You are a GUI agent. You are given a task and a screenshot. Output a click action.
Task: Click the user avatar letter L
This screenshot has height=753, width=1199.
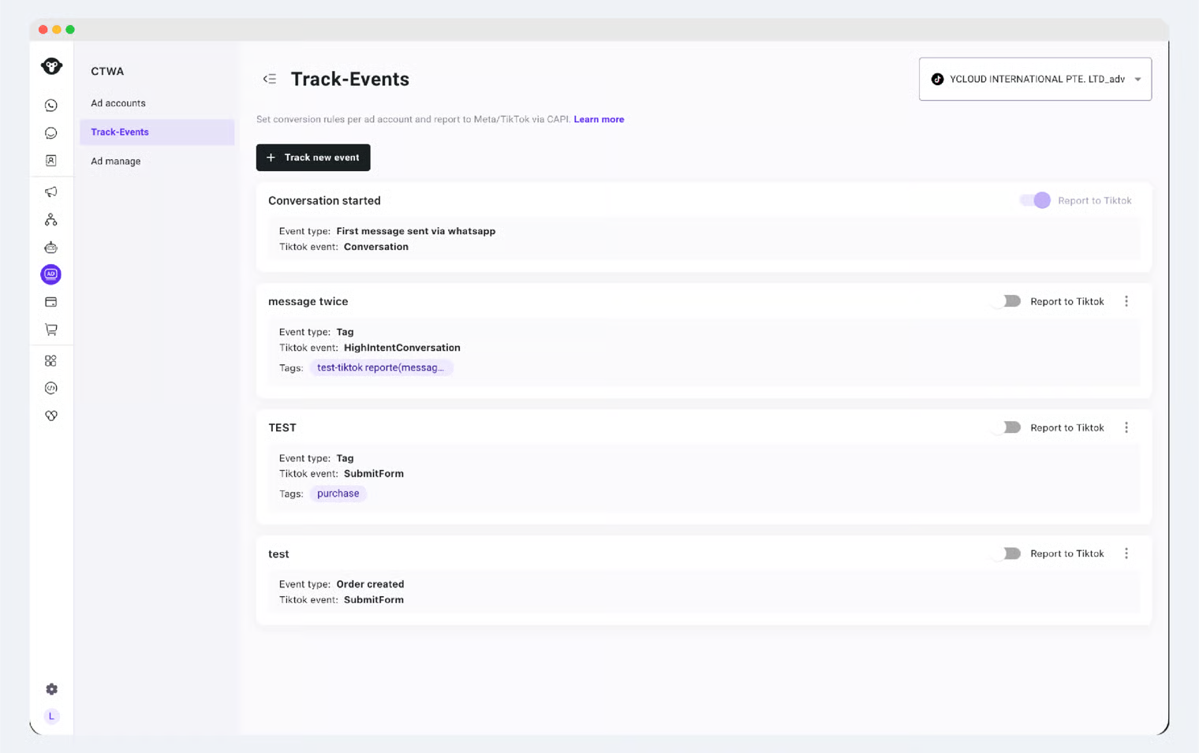coord(52,716)
